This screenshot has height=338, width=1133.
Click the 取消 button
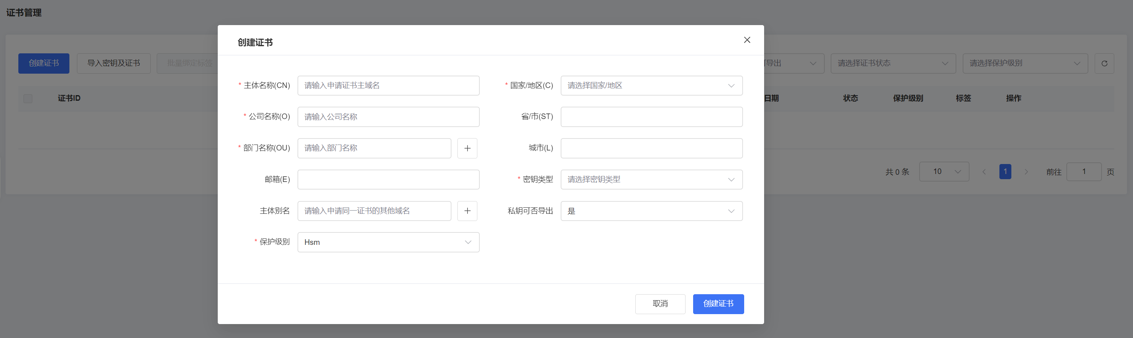[660, 304]
